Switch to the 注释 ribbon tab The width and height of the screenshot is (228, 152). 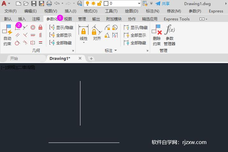click(36, 19)
